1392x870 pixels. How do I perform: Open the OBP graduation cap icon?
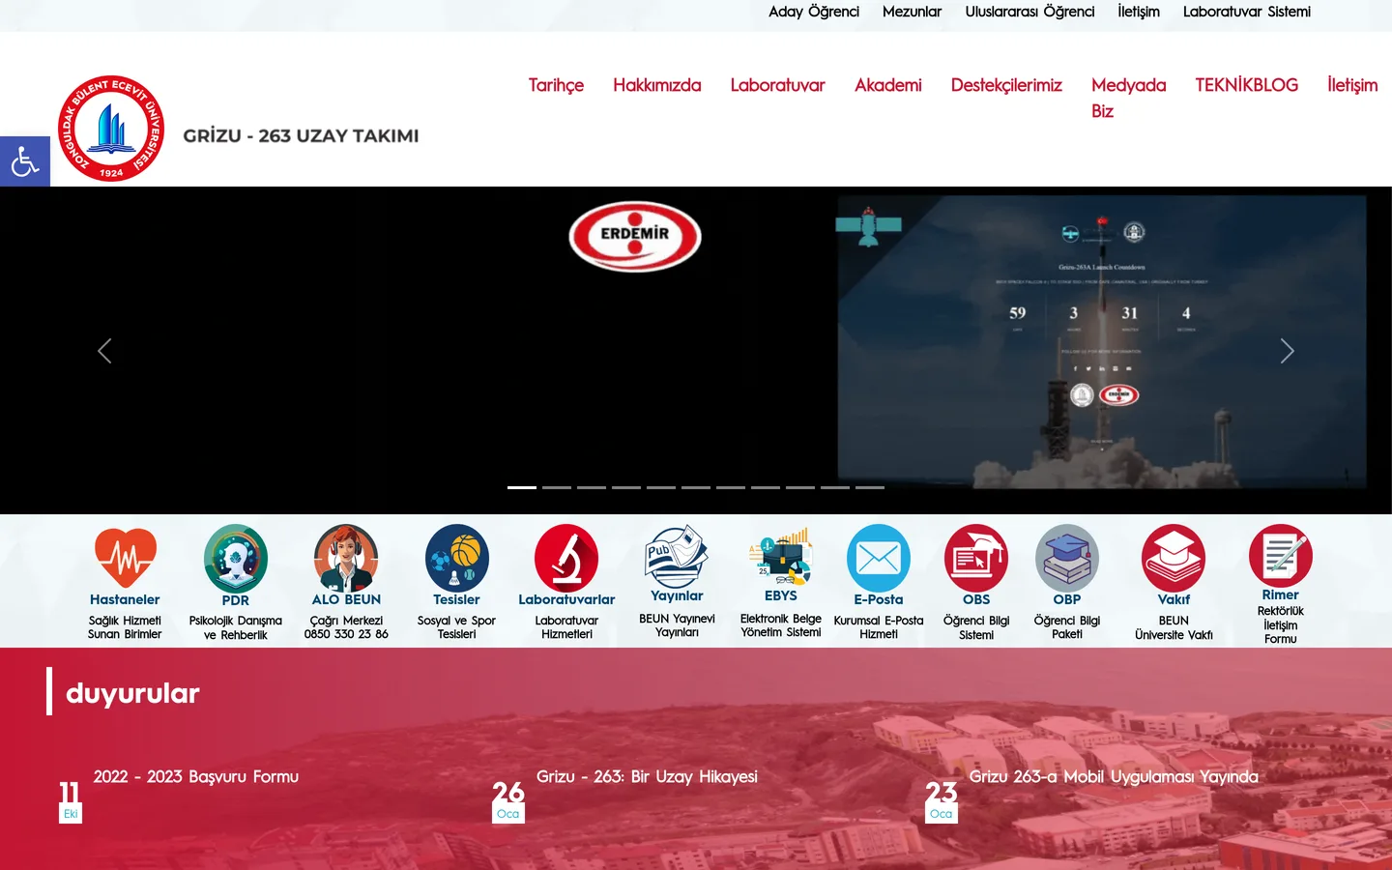point(1067,558)
